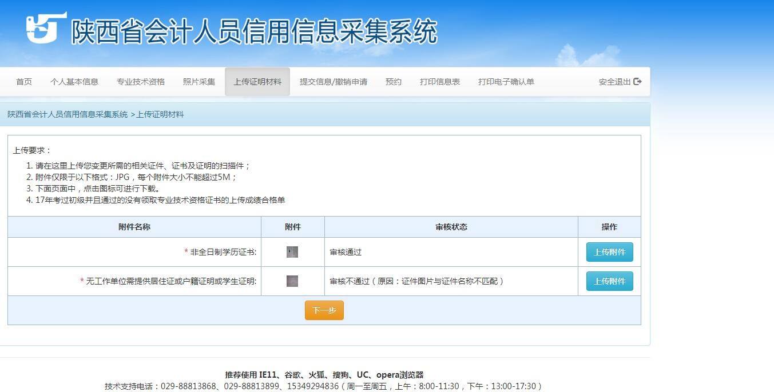This screenshot has height=392, width=774.
Task: Open the thumbnail for 居住证或户籍证明
Action: [292, 281]
